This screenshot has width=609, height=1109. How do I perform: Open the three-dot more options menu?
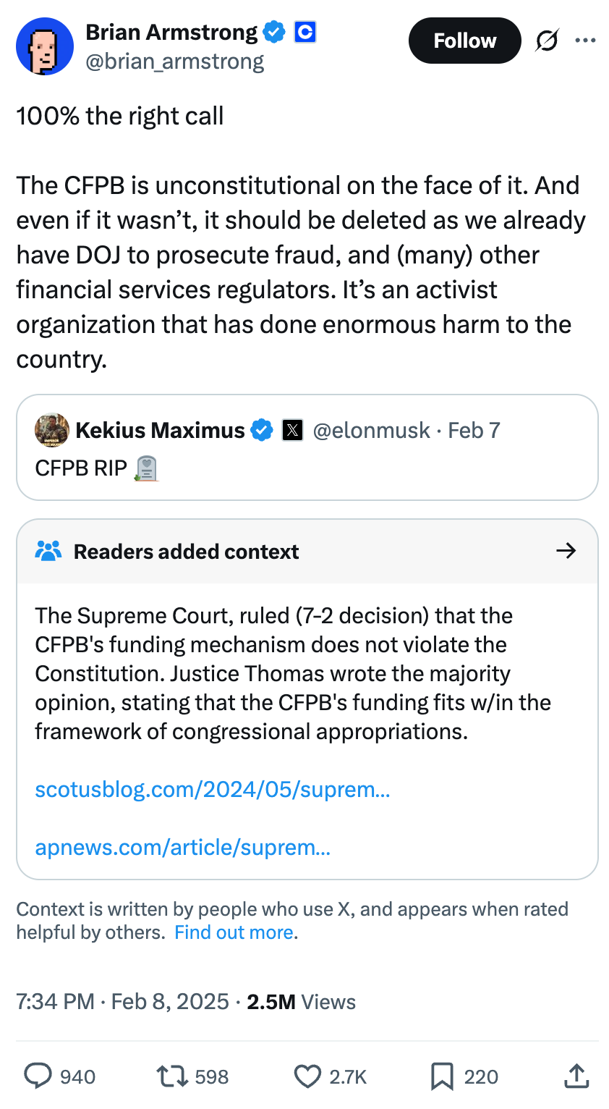point(585,41)
